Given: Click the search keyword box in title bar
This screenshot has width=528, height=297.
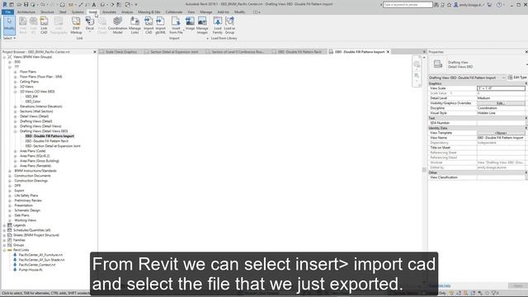Looking at the screenshot, I should [408, 5].
